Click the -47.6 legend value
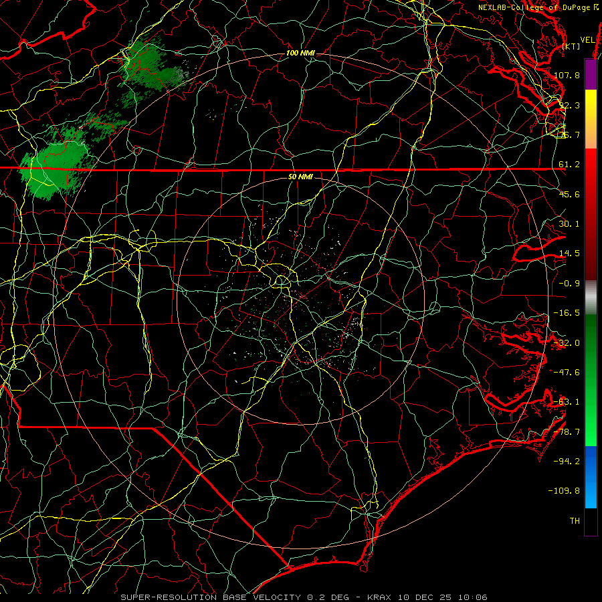 point(567,373)
